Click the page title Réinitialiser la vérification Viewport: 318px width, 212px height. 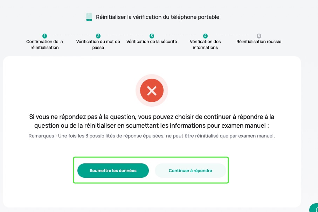[x=158, y=17]
